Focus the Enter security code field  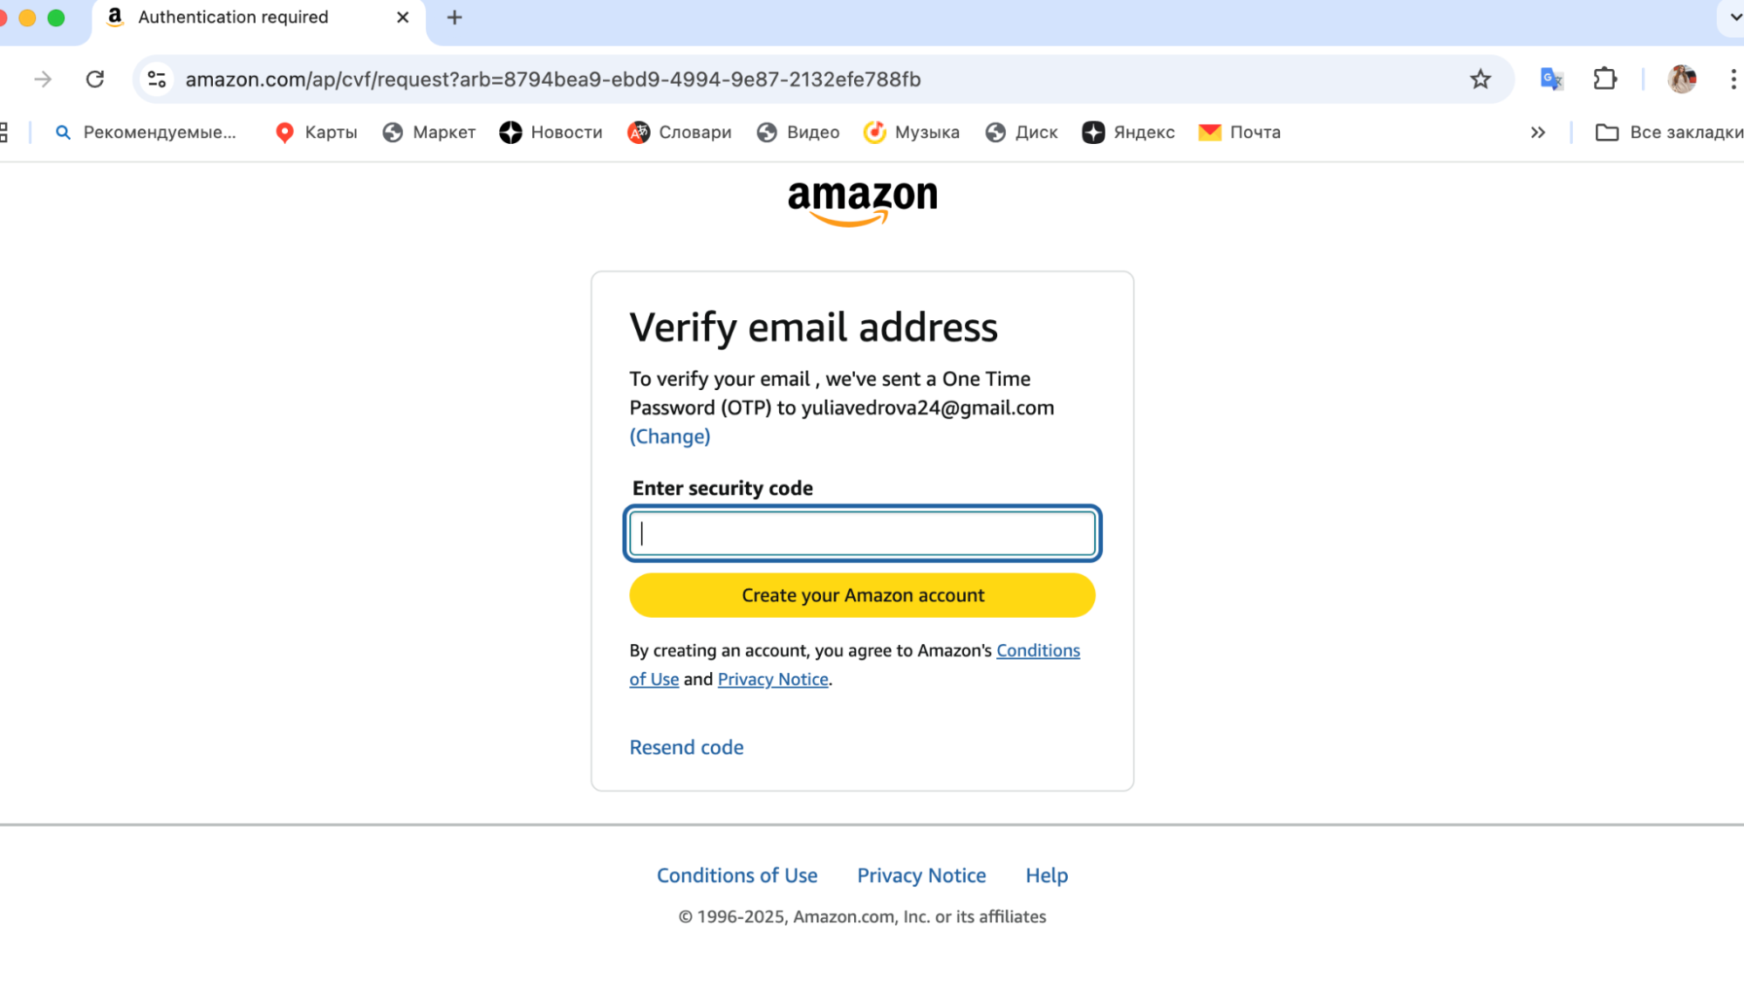[862, 533]
